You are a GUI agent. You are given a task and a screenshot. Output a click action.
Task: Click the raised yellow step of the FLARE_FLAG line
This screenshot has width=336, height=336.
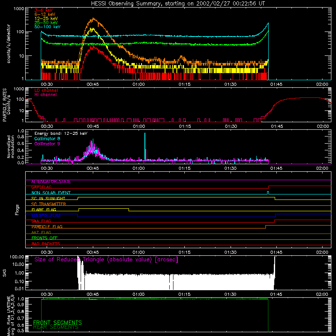point(104,208)
